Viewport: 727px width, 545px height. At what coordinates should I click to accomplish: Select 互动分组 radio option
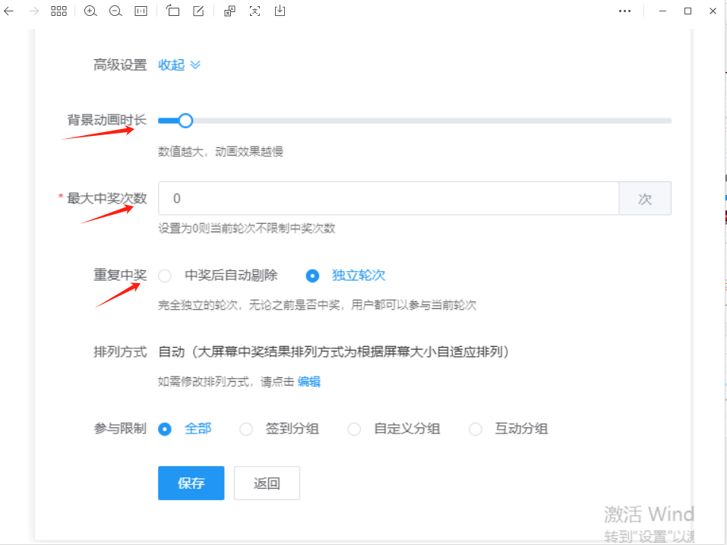(x=508, y=429)
